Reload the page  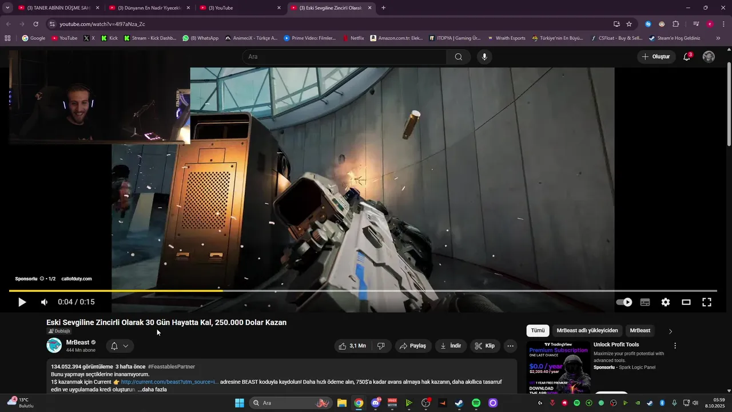[35, 24]
